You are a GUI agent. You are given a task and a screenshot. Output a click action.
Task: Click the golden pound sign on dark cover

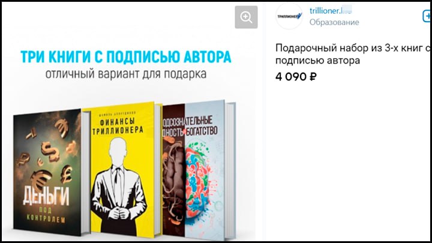pos(66,174)
